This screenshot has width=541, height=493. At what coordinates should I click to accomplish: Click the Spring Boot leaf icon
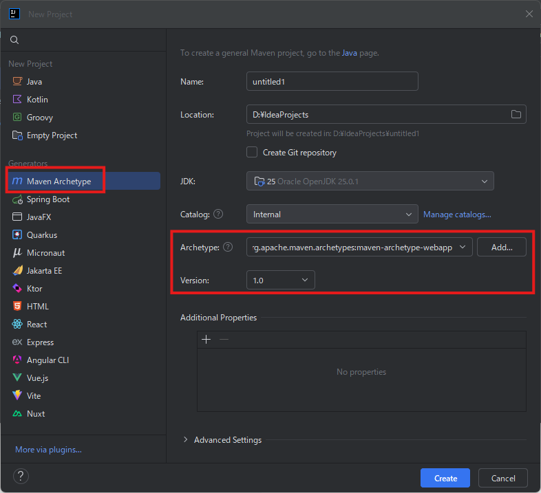(17, 199)
